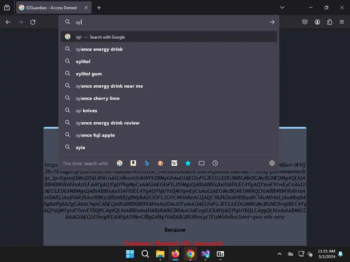This screenshot has height=262, width=350.
Task: Select 'xyi — Search with Google' suggestion
Action: click(x=169, y=37)
